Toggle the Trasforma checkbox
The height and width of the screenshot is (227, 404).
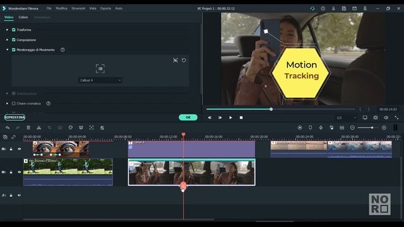(14, 30)
